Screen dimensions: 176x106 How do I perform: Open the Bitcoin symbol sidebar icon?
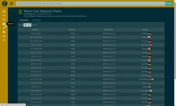(x=4, y=28)
